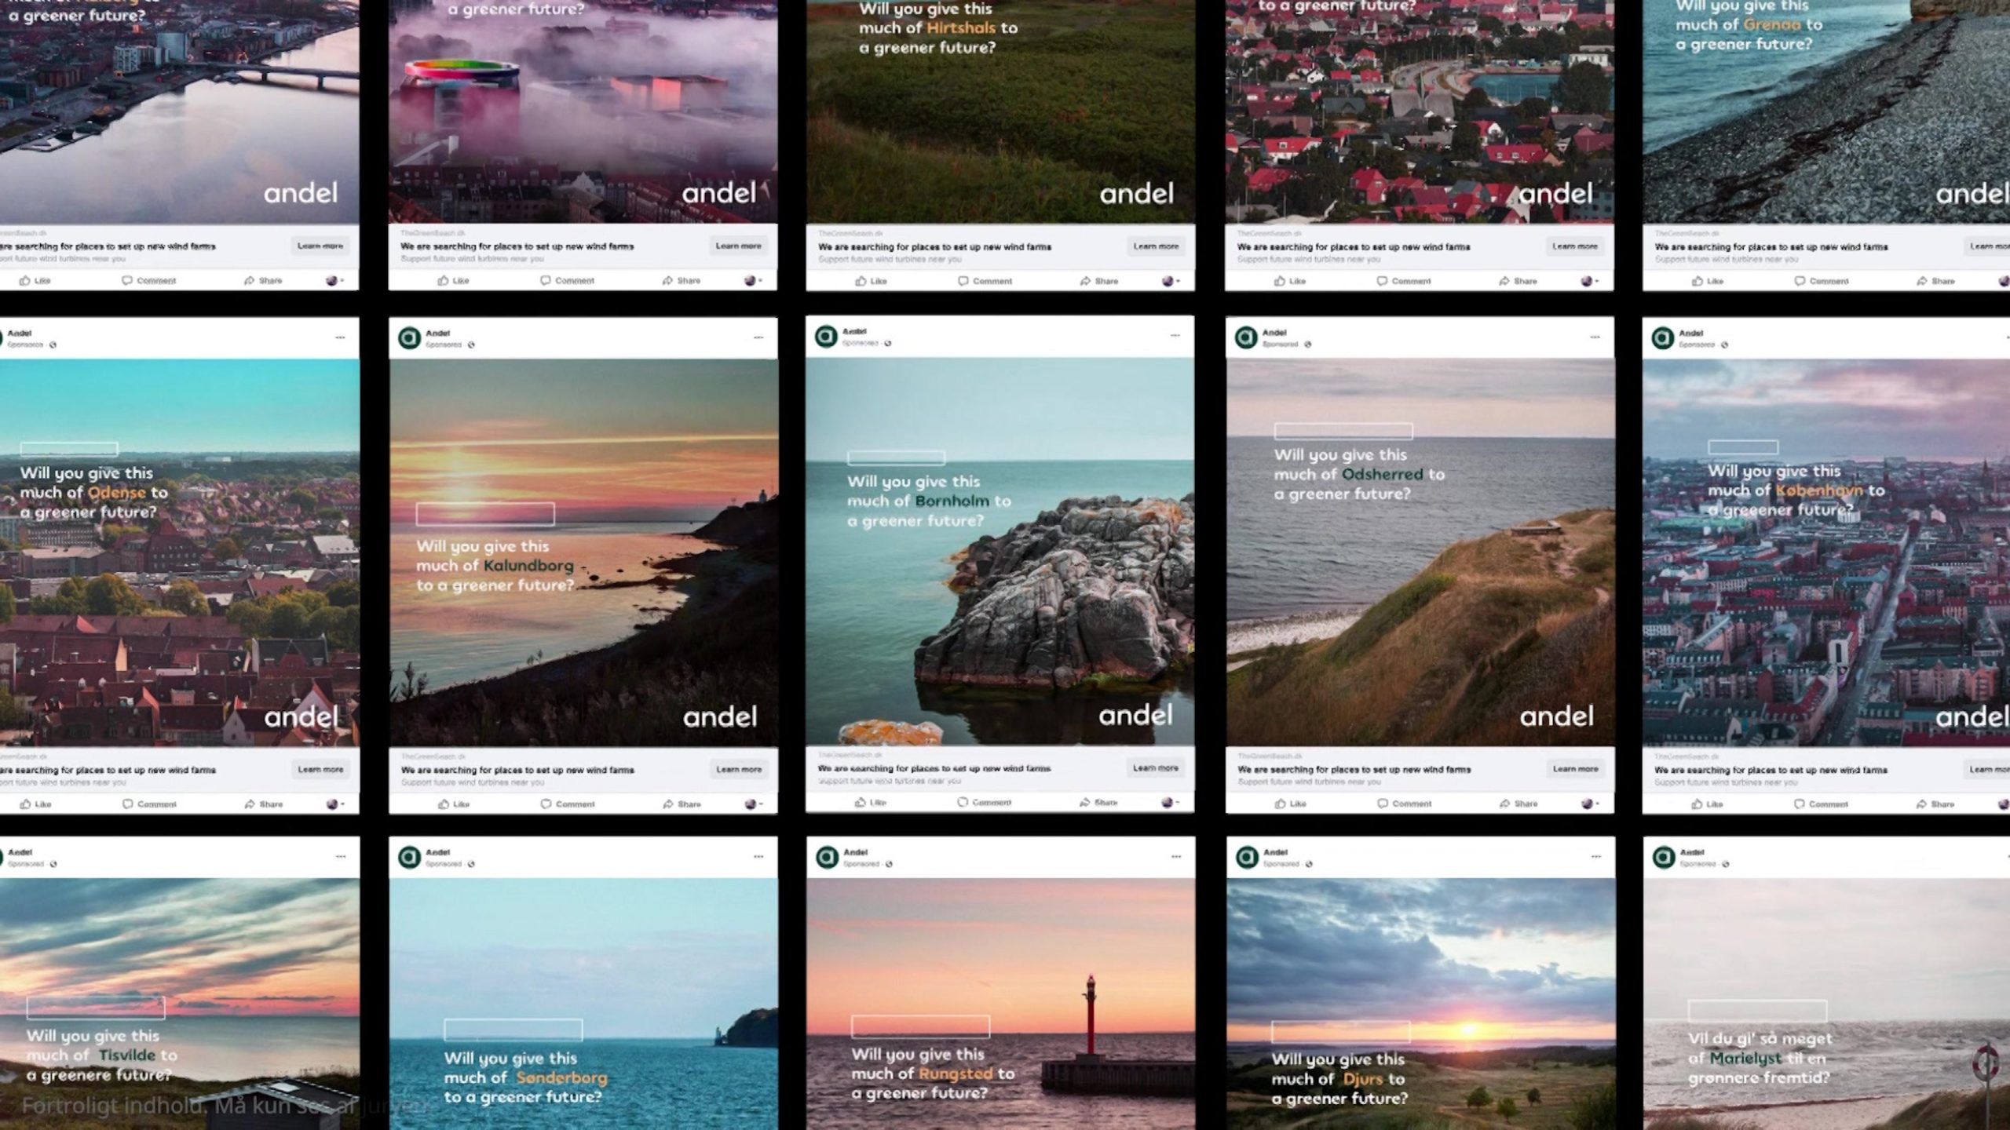Open Andel profile avatar on Kalundborg post
This screenshot has height=1130, width=2010.
coord(409,338)
